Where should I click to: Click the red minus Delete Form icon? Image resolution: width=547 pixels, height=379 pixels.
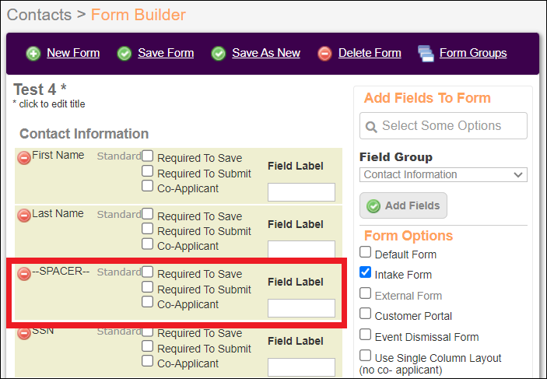pos(324,54)
